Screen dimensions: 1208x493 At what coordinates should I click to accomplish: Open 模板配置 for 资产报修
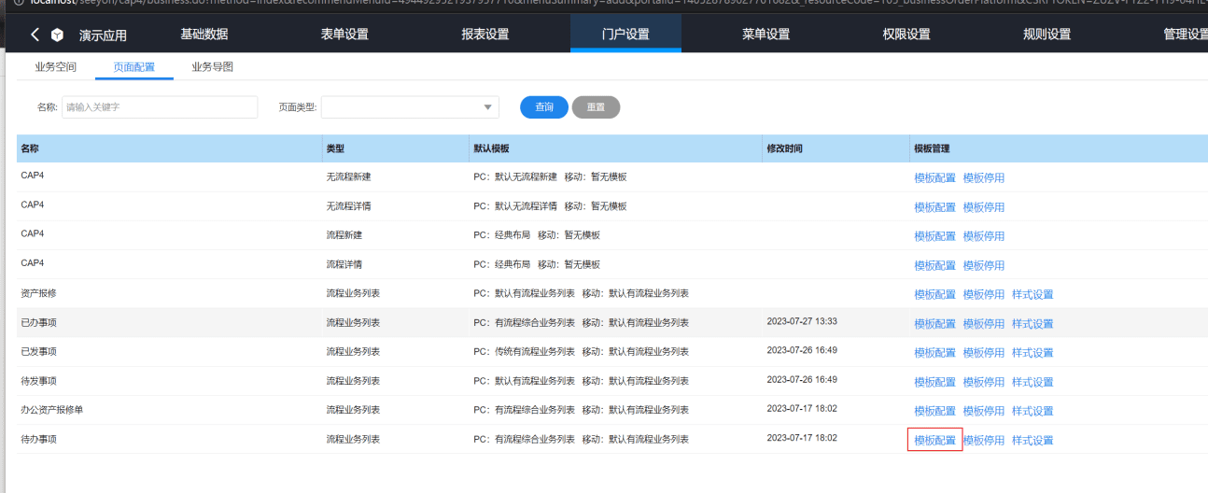(x=934, y=295)
